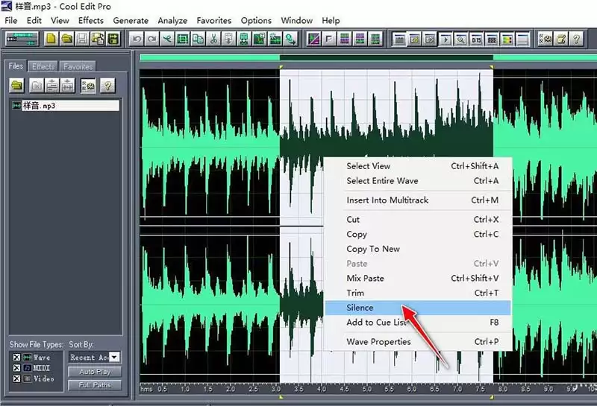
Task: Click the 2.0 mark on the time ruler
Action: tap(231, 389)
